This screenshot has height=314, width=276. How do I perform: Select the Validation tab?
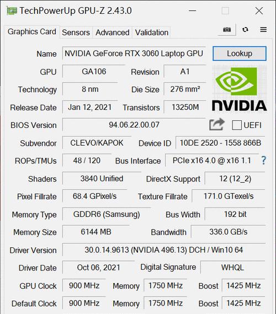[152, 33]
